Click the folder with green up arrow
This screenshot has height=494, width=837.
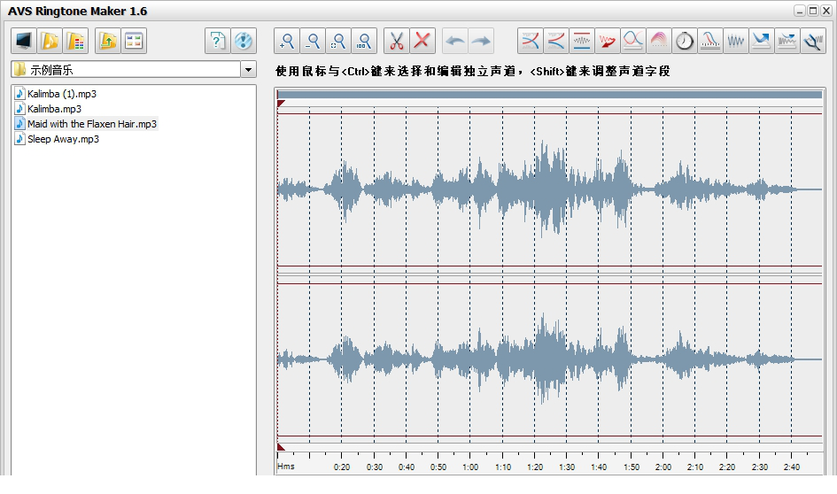(108, 41)
